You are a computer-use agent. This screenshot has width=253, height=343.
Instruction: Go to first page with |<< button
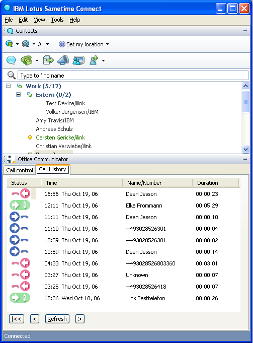(x=17, y=319)
